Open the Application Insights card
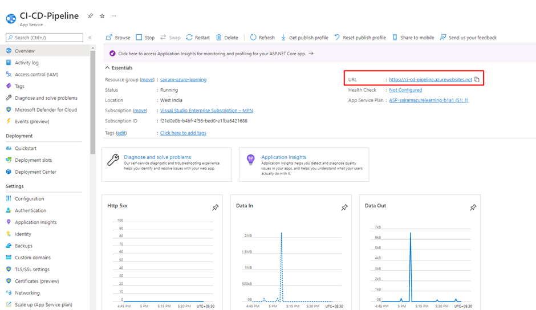Screen dimensions: 536x310 (x=304, y=164)
